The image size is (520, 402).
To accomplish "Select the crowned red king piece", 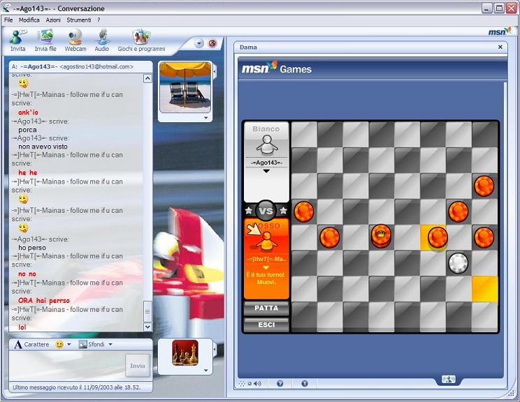I will [x=381, y=236].
